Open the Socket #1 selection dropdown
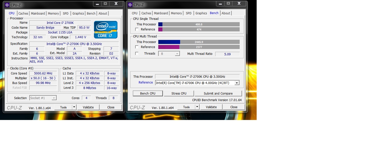Image resolution: width=388 pixels, height=163 pixels. click(43, 98)
